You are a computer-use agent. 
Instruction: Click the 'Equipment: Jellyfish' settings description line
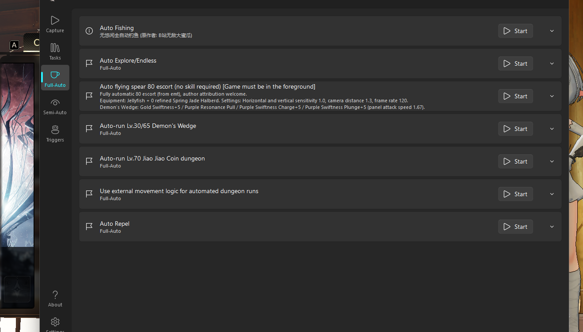(x=254, y=101)
